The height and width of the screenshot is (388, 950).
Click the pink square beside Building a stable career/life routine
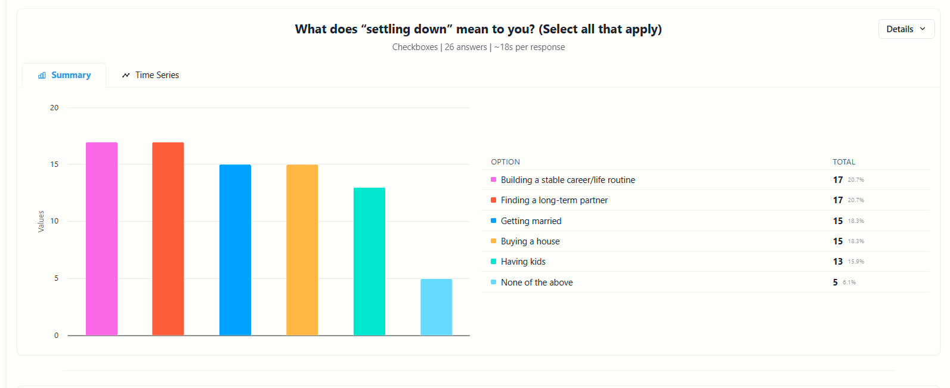click(493, 179)
